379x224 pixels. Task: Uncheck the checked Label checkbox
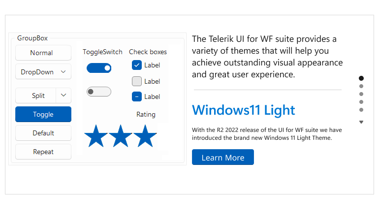[136, 65]
